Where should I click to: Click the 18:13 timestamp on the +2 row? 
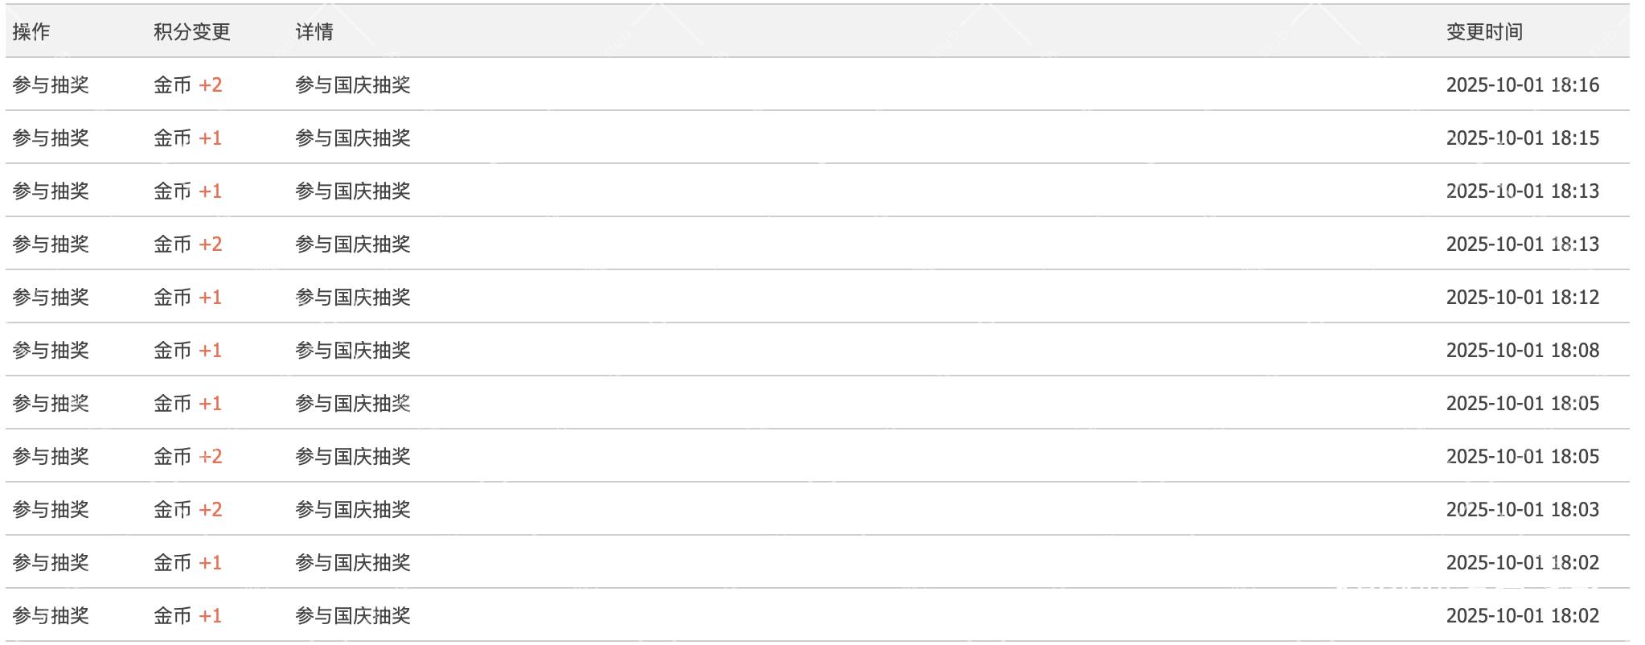click(x=1522, y=244)
